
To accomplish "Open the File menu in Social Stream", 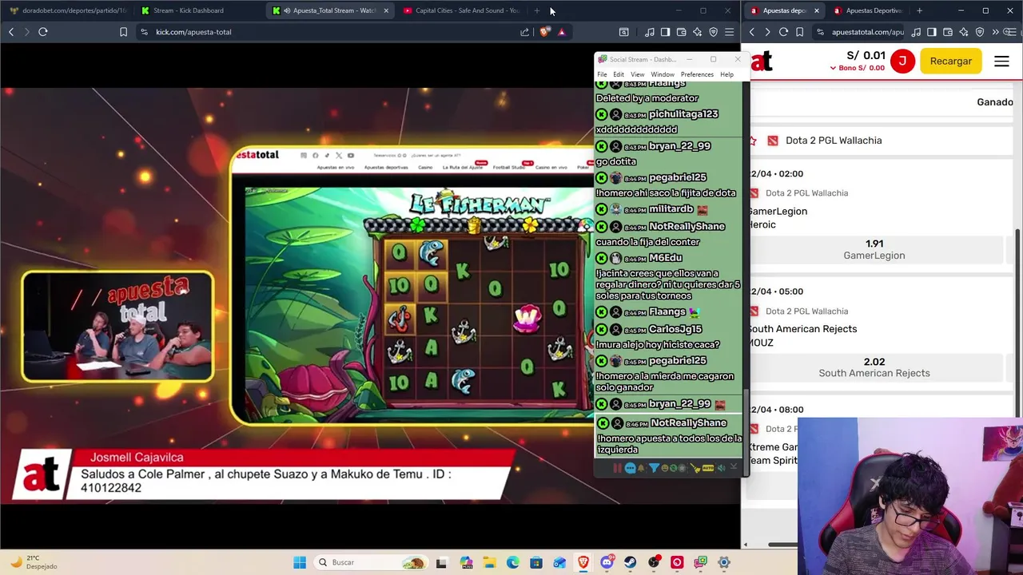I will tap(602, 74).
